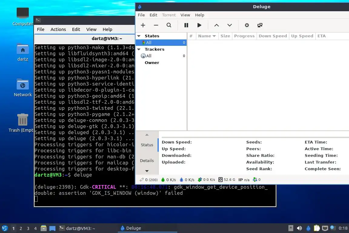Open the Deluge View menu
Viewport: 349px width, 233px height.
point(185,15)
